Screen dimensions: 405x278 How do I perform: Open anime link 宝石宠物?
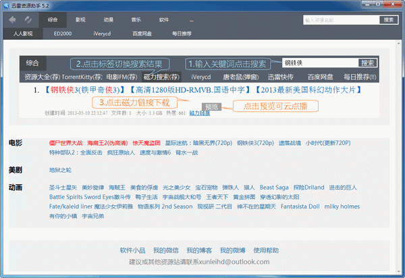click(x=207, y=188)
